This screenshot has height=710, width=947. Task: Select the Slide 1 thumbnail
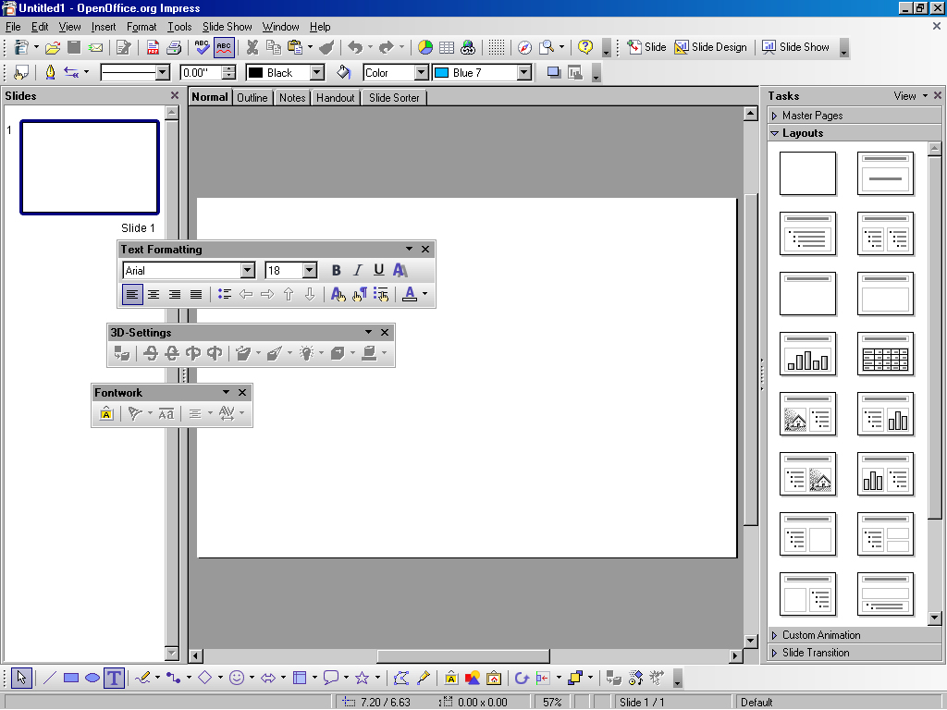click(x=90, y=167)
